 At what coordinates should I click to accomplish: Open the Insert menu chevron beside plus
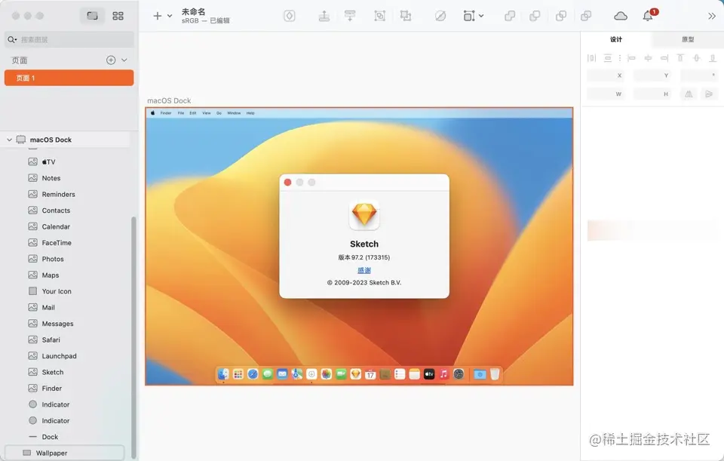170,16
